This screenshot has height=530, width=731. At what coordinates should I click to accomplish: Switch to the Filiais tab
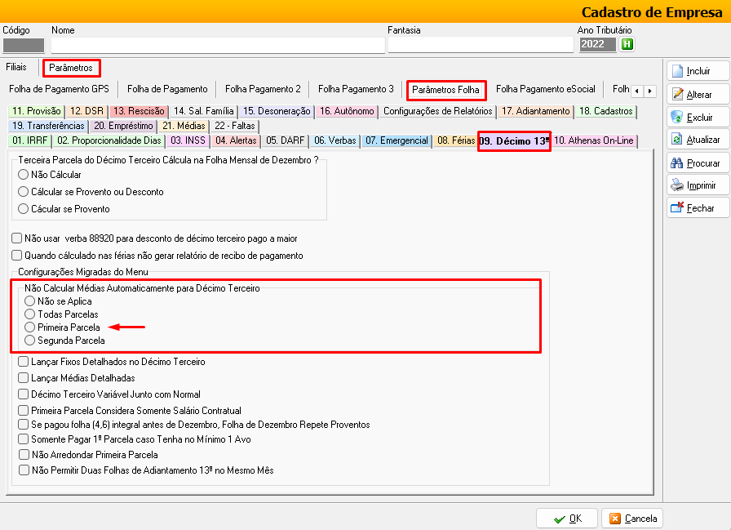(16, 67)
